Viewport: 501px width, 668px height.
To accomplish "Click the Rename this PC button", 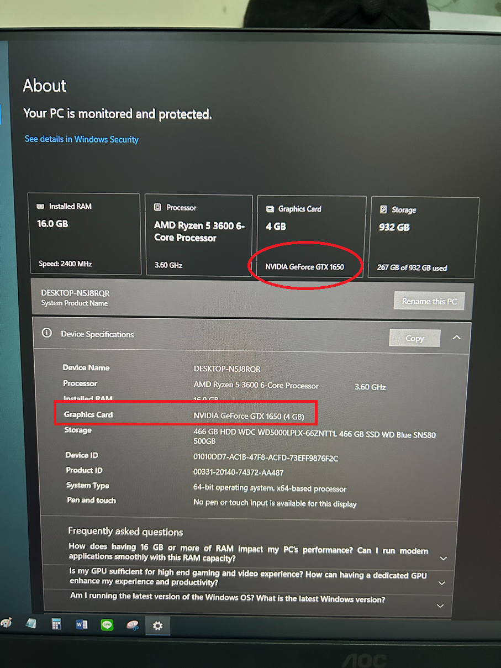I will coord(429,301).
